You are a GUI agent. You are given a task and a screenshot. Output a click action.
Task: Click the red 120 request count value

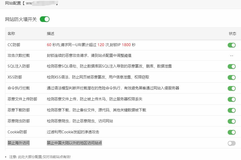[x=101, y=45]
